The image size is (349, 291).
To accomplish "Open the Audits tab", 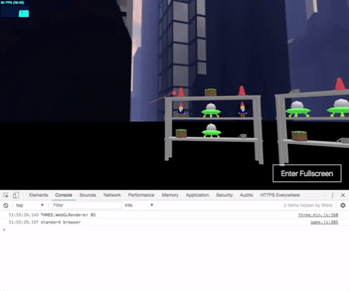I will point(246,195).
